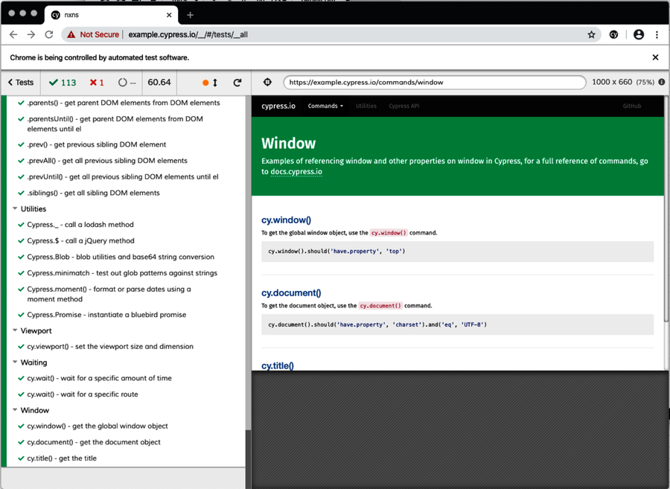Bookmark this page with the star
The width and height of the screenshot is (670, 489).
click(x=591, y=34)
